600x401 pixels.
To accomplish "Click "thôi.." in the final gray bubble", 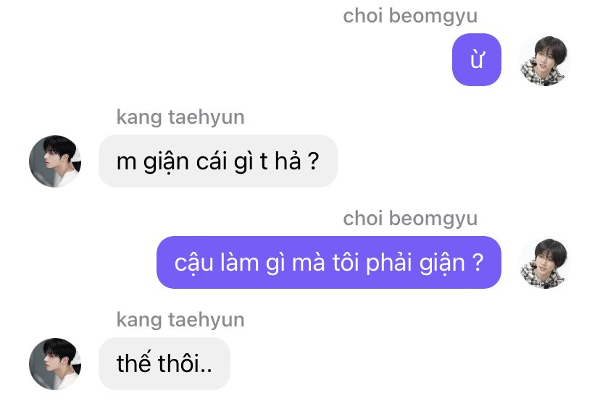I will [x=185, y=363].
